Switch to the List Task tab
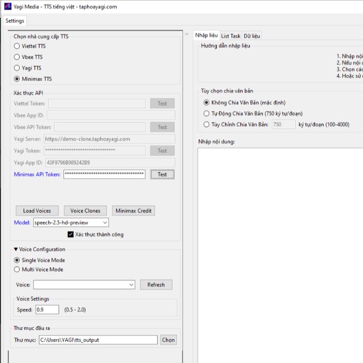This screenshot has height=363, width=363. (231, 36)
